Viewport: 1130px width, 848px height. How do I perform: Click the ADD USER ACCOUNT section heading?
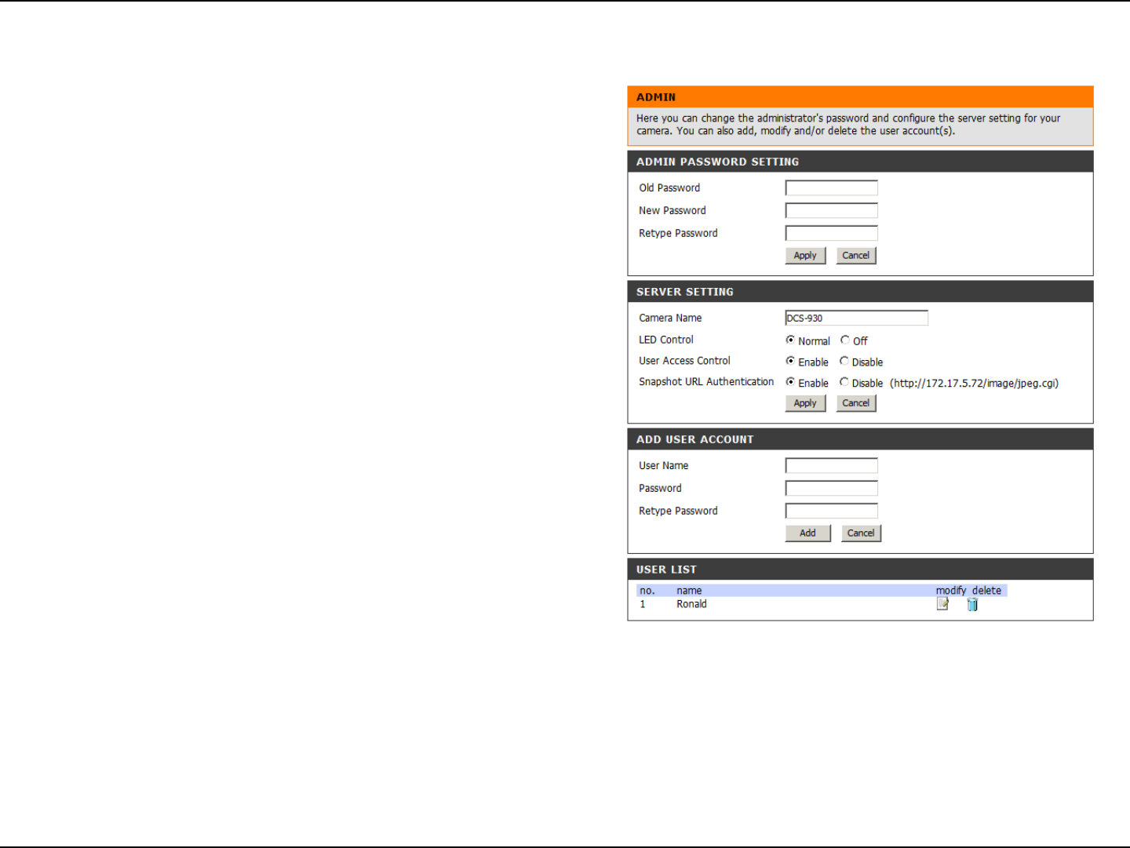click(x=694, y=439)
